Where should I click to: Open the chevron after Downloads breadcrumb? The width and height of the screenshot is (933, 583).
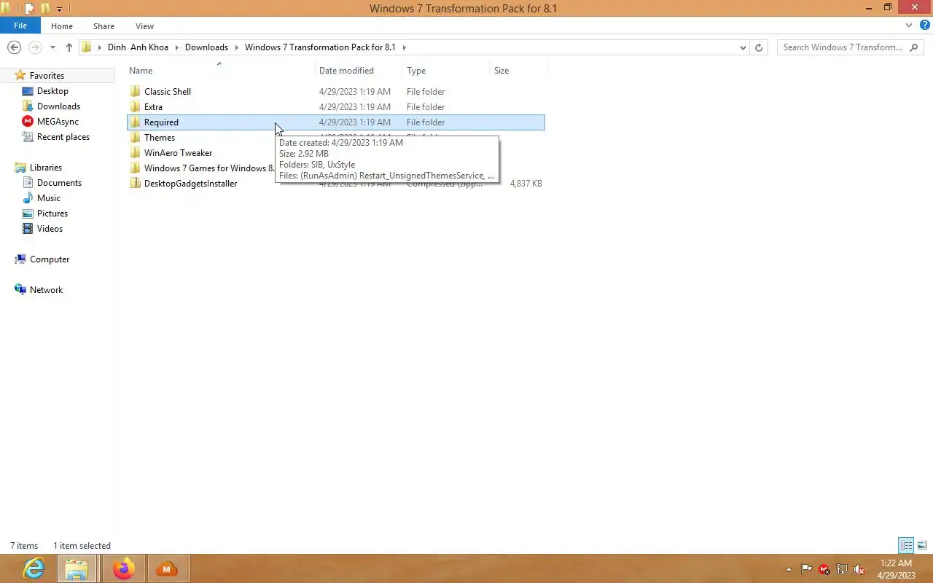click(236, 47)
